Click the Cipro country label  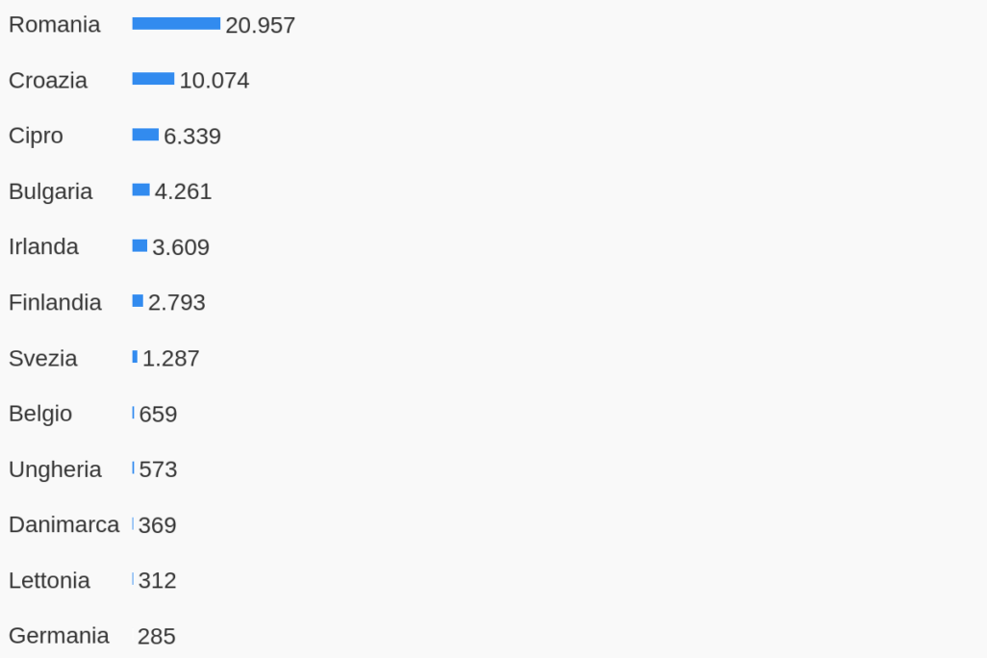(36, 137)
